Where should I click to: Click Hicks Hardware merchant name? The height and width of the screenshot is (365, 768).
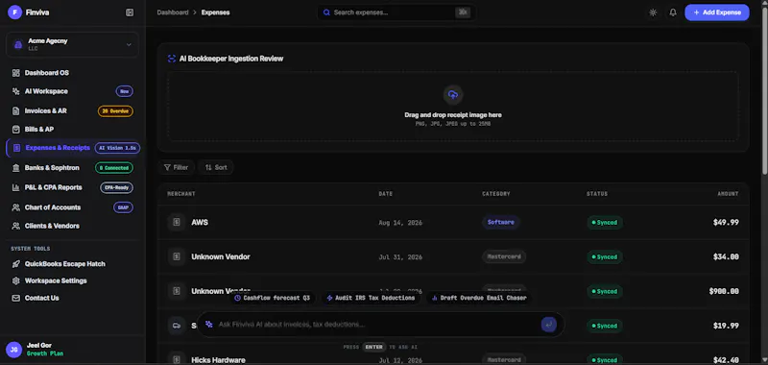click(218, 360)
